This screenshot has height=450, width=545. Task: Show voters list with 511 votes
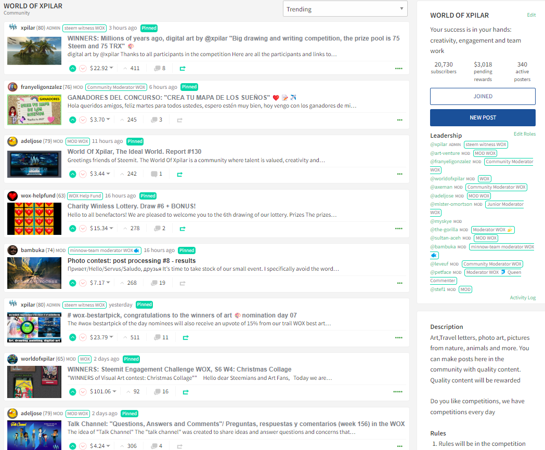point(132,337)
